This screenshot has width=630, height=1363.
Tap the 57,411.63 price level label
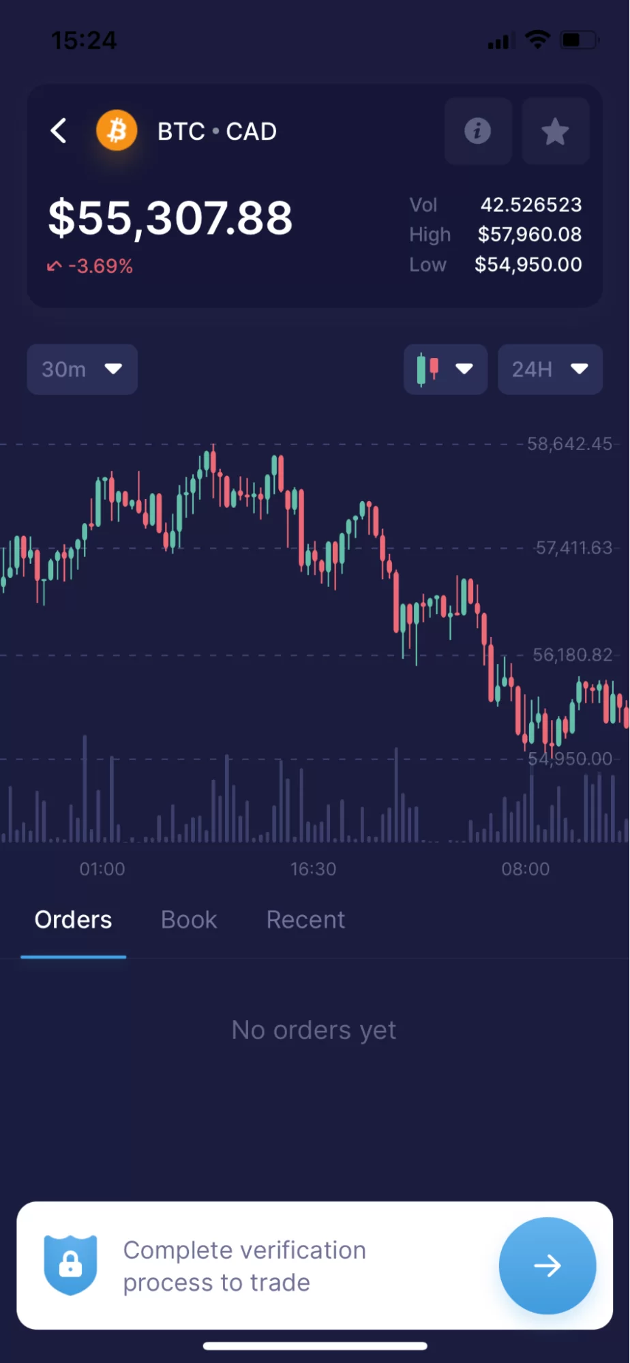click(x=573, y=548)
